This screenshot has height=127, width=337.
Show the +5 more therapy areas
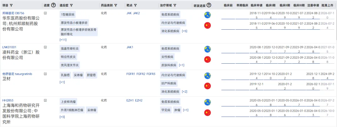[x=185, y=31]
